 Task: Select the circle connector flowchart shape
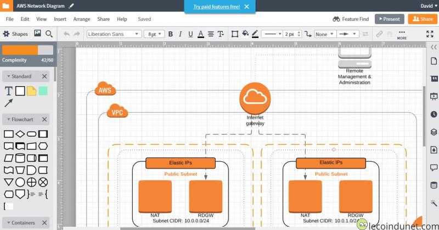click(20, 182)
